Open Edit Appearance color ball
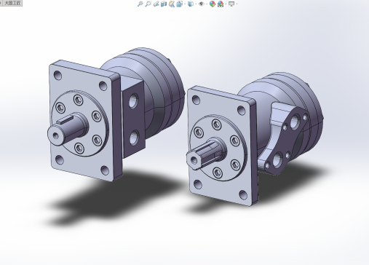This screenshot has height=265, width=369. point(213,4)
